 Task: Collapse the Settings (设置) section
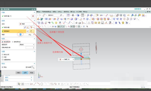point(34,52)
